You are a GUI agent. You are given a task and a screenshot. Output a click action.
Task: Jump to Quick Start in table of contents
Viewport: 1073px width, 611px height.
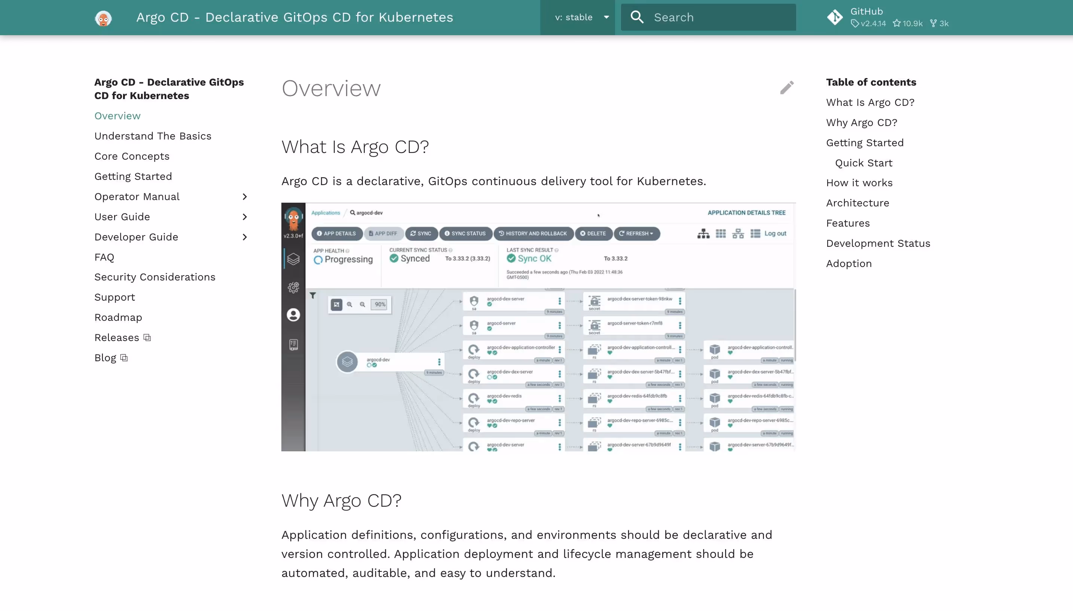coord(864,162)
